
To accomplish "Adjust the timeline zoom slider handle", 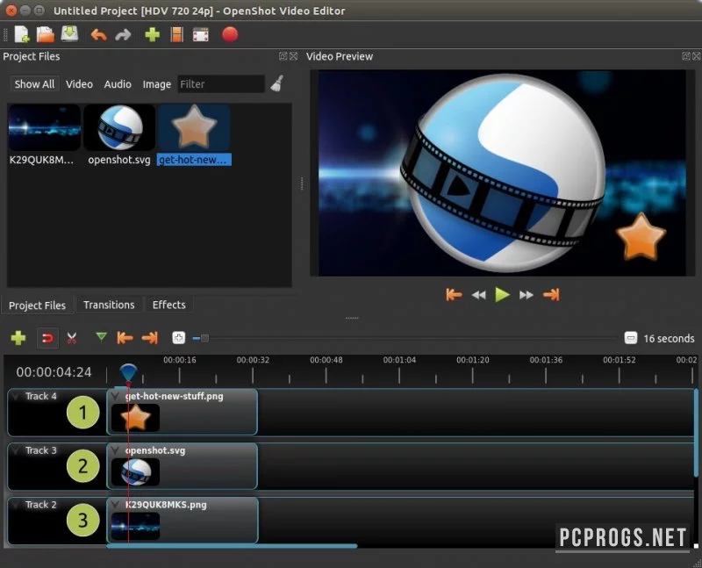I will pos(204,338).
